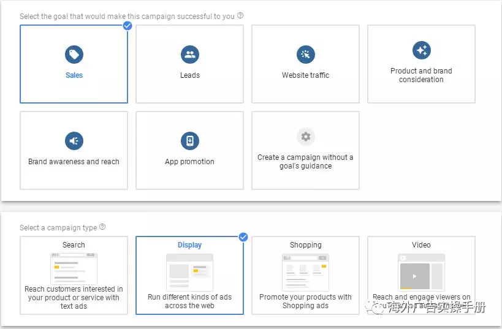Click the Brand awareness megaphone icon
The height and width of the screenshot is (329, 502).
[74, 141]
